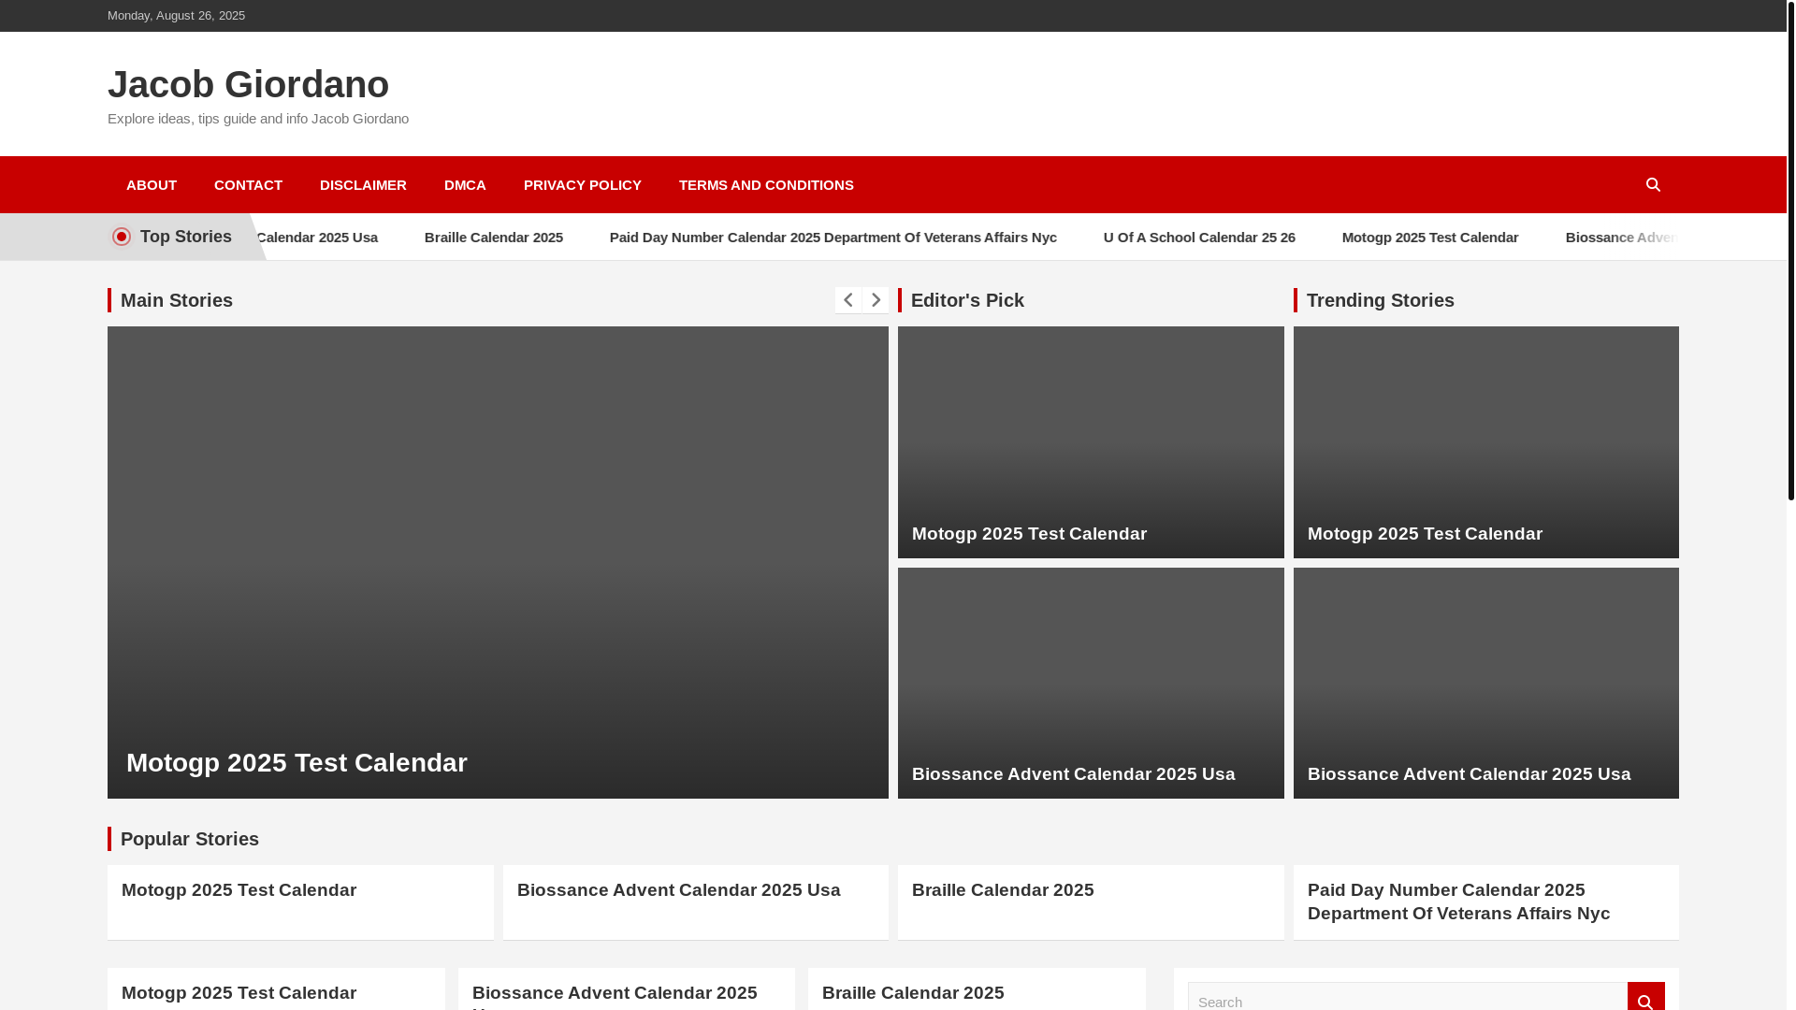Open ticker story Motogp 2025 Test Calendar

pyautogui.click(x=1430, y=238)
